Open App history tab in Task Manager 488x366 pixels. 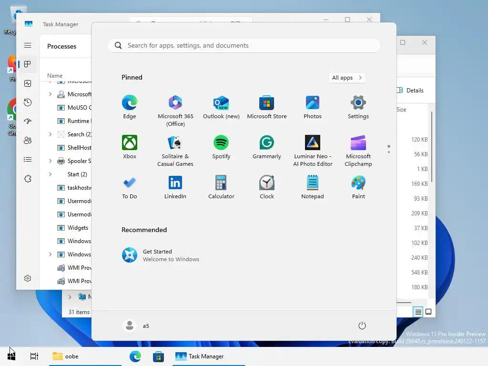point(28,102)
